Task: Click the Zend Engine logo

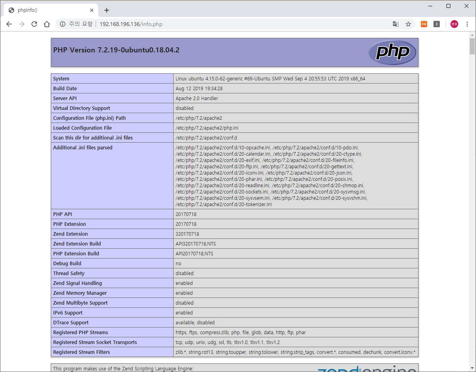Action: pos(367,369)
